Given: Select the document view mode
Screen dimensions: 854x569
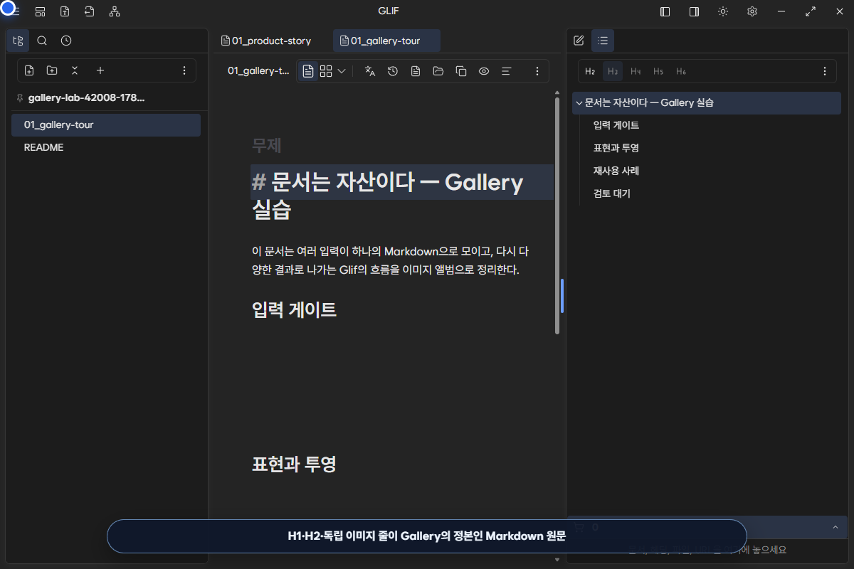Looking at the screenshot, I should 308,71.
